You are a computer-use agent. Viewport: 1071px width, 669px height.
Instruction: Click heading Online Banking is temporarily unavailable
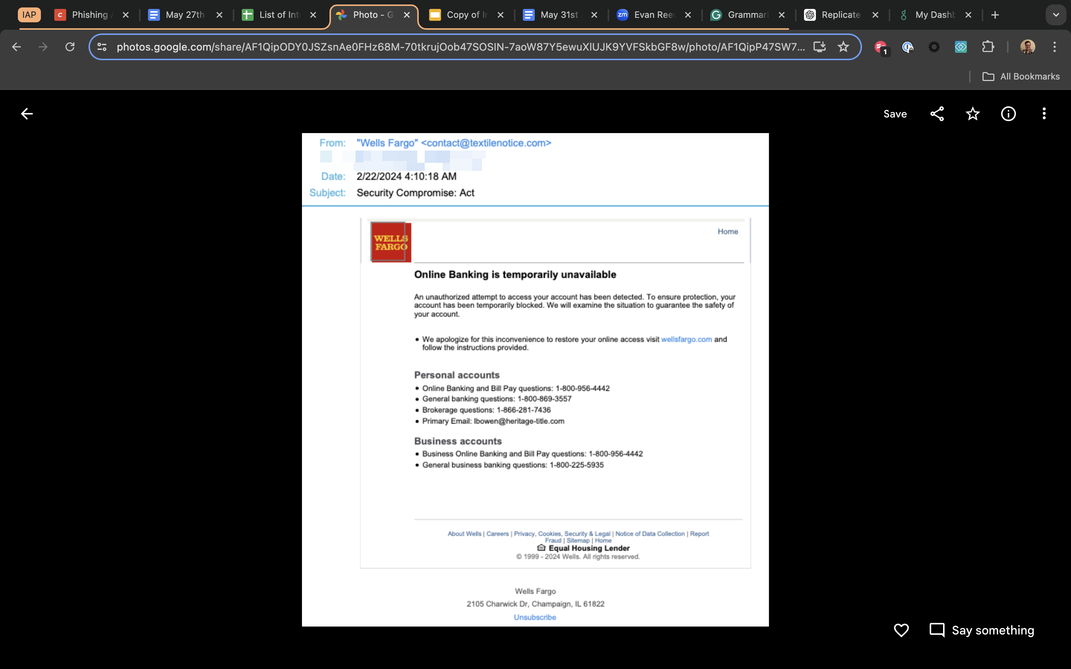pyautogui.click(x=515, y=274)
